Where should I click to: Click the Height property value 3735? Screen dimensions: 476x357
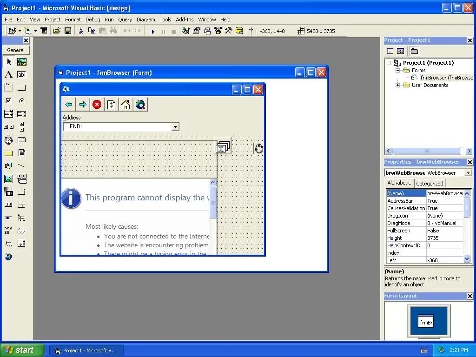445,238
